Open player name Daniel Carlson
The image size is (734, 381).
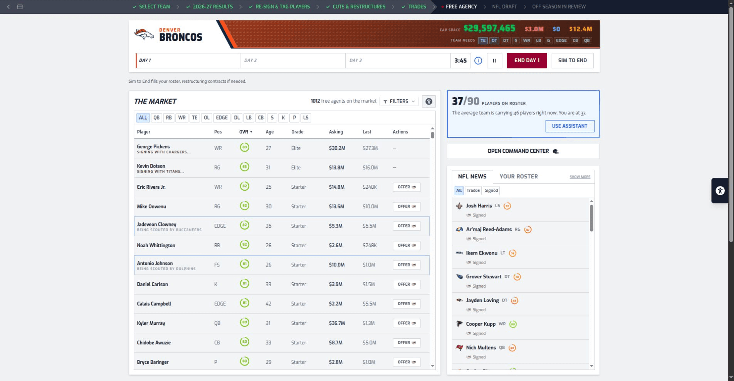point(153,285)
